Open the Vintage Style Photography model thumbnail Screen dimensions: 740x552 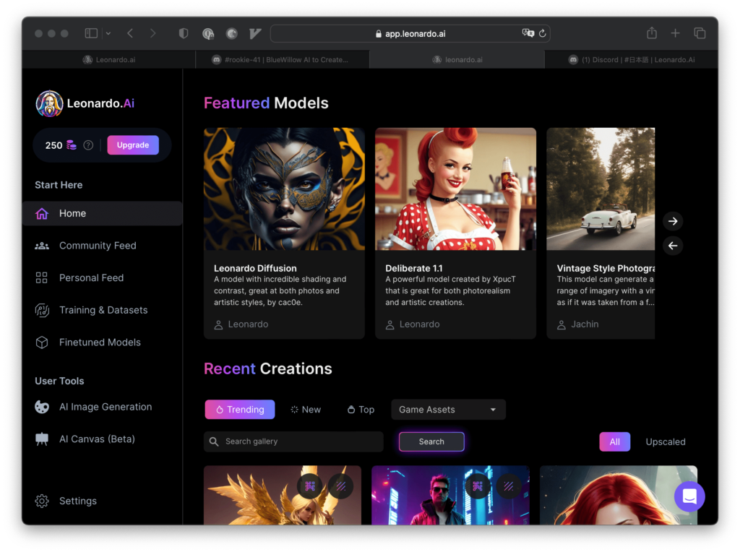[601, 189]
